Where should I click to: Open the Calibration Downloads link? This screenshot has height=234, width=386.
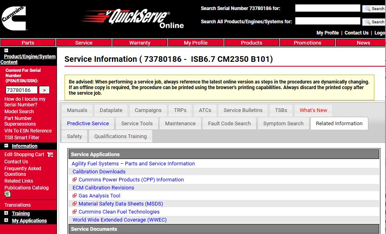click(x=99, y=172)
